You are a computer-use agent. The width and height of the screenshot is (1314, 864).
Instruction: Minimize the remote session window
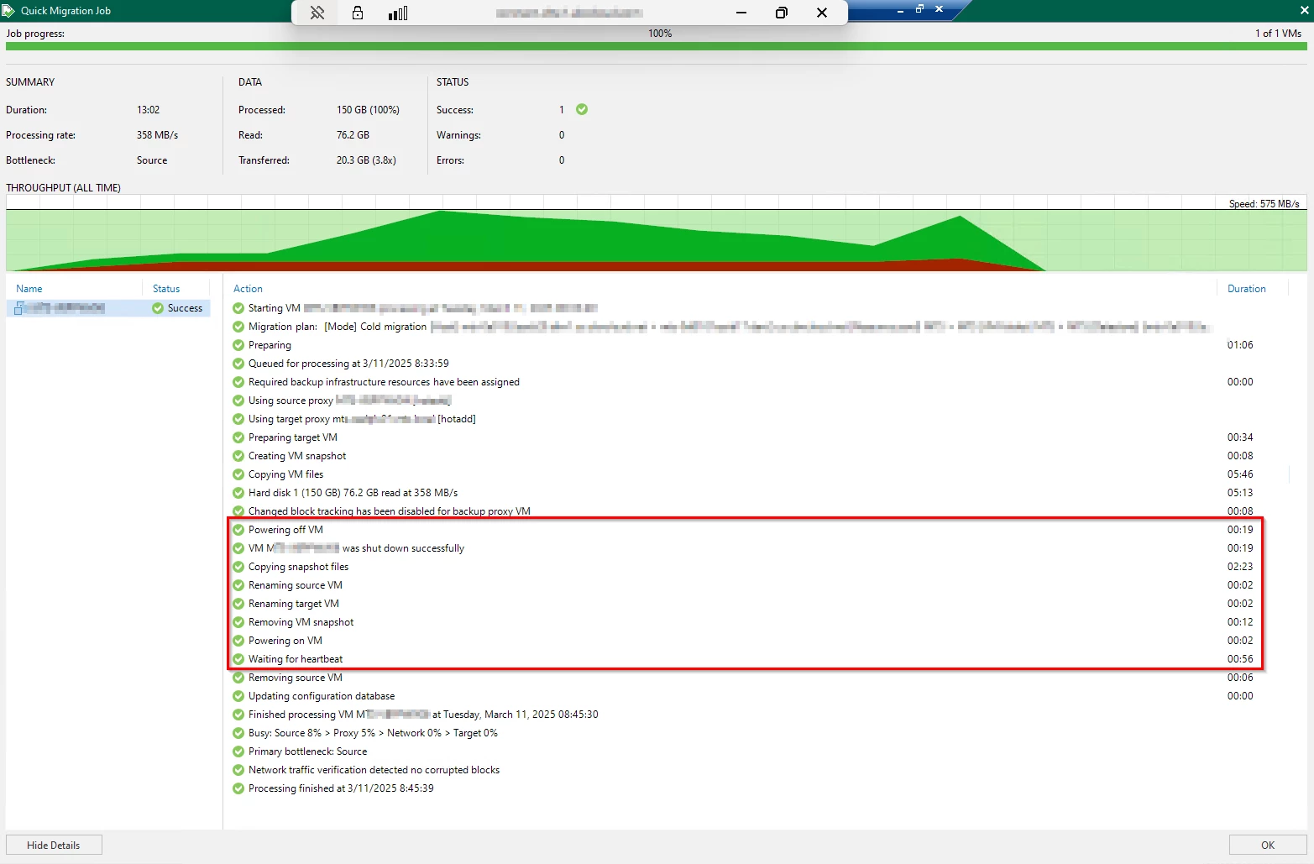[x=741, y=13]
